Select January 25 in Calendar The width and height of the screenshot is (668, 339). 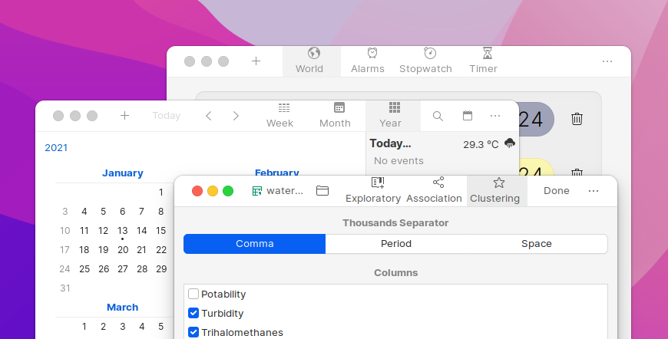[84, 268]
